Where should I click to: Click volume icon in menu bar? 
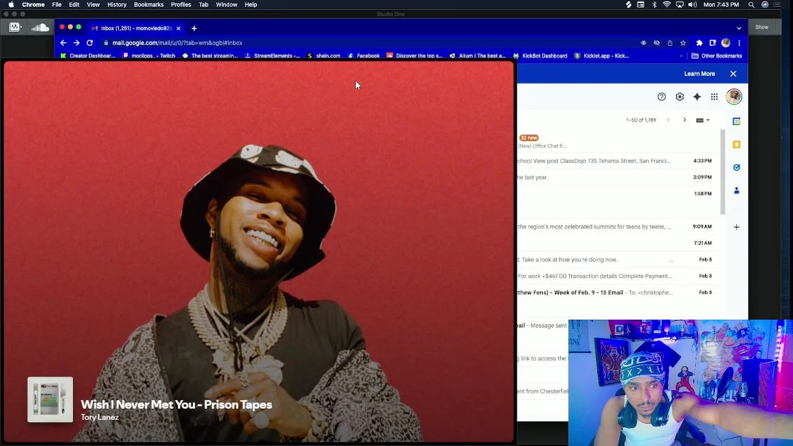693,4
